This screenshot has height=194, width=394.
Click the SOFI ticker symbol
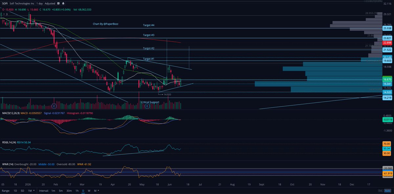[5, 3]
